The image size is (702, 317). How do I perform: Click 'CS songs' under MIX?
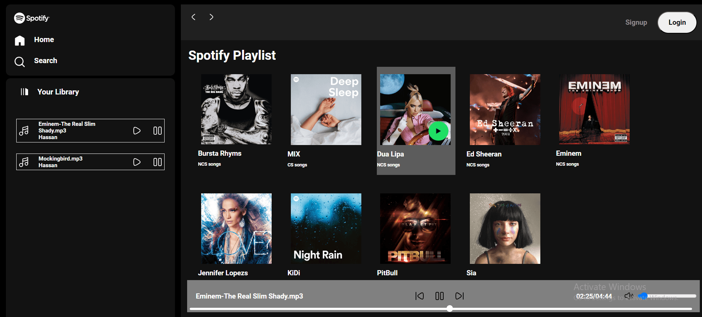tap(297, 165)
